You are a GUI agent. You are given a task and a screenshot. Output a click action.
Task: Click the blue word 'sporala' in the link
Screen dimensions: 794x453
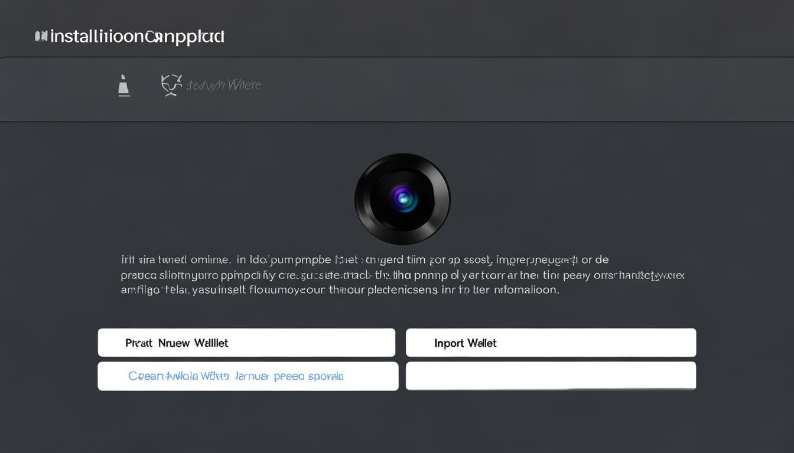click(x=325, y=376)
